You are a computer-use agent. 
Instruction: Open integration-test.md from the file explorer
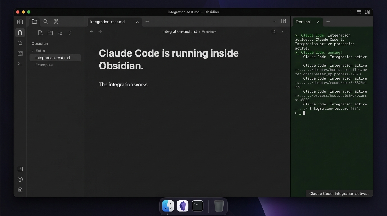pos(53,58)
